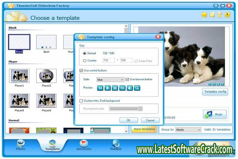The width and height of the screenshot is (238, 159).
Task: Select the Blank template thumbnail
Action: point(19,42)
